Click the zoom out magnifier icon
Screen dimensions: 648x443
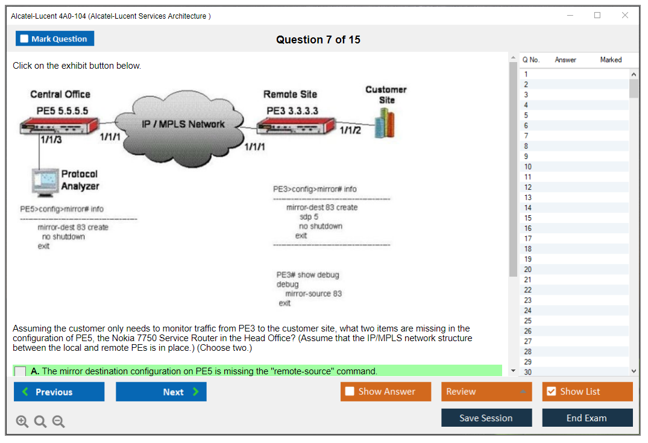pos(58,422)
